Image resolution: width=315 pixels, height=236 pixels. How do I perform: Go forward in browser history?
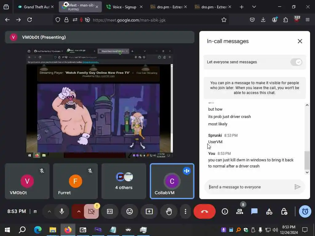tap(18, 20)
